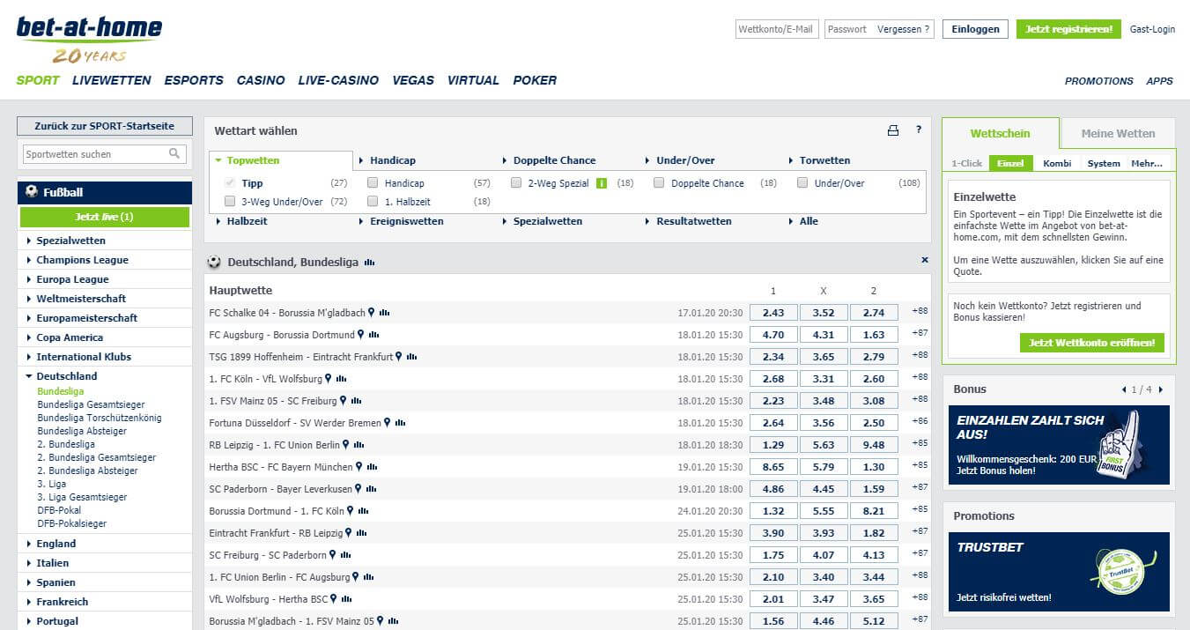The height and width of the screenshot is (630, 1190).
Task: Open statistics bars for 1. FC Köln - VfL Wolfsburg
Action: [341, 379]
